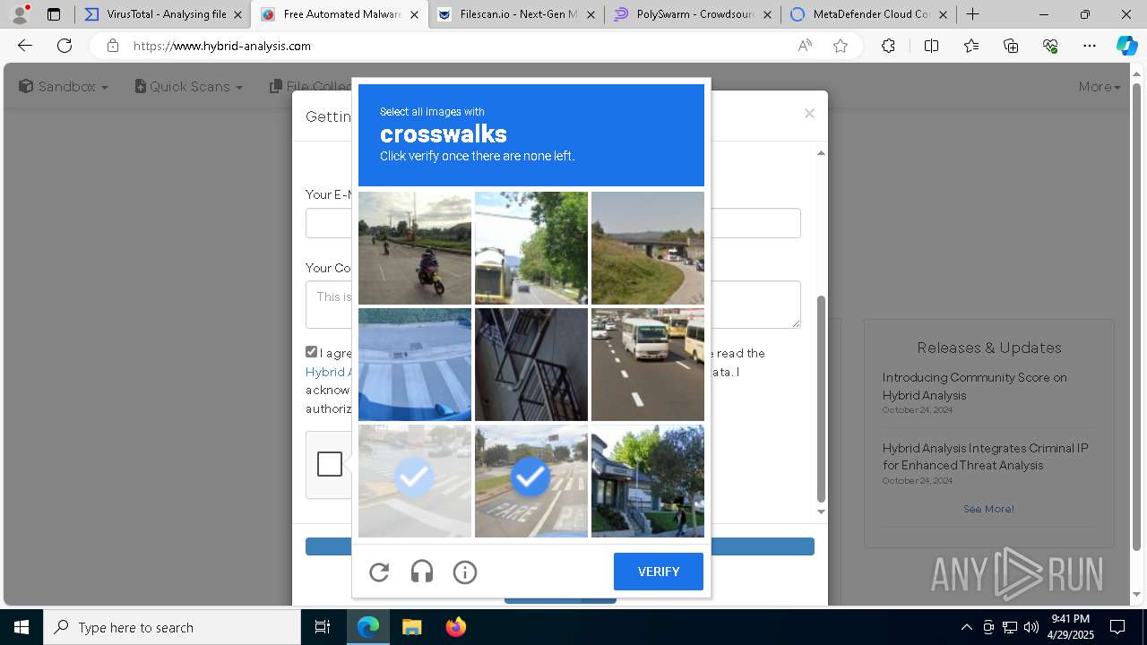Image resolution: width=1147 pixels, height=645 pixels.
Task: Open Firefox from taskbar
Action: 456,627
